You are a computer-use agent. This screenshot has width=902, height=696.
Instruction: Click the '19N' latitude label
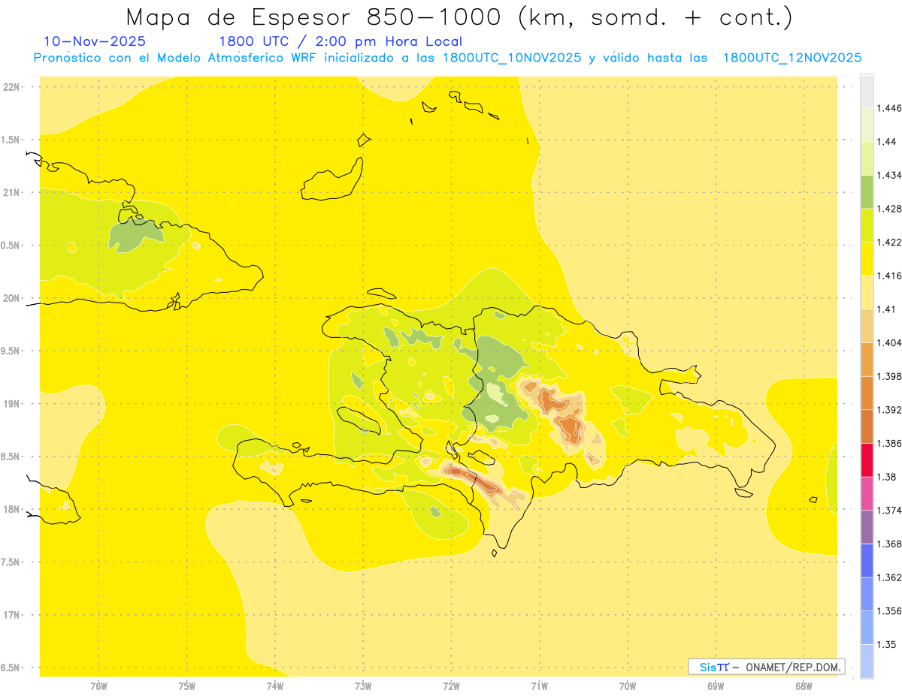[x=11, y=404]
